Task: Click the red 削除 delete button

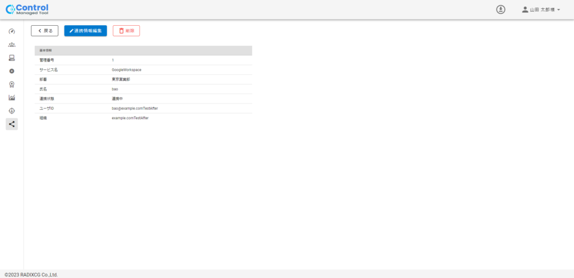Action: click(x=126, y=31)
